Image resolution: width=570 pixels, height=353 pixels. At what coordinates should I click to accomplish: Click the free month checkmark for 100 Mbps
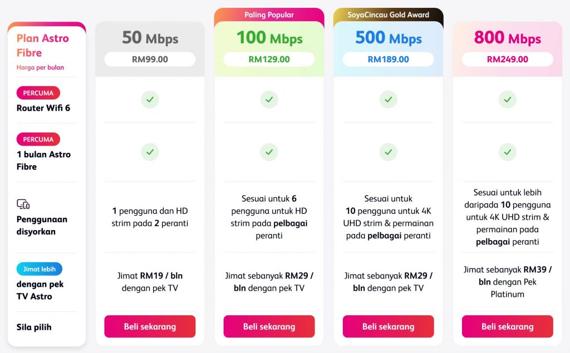269,152
